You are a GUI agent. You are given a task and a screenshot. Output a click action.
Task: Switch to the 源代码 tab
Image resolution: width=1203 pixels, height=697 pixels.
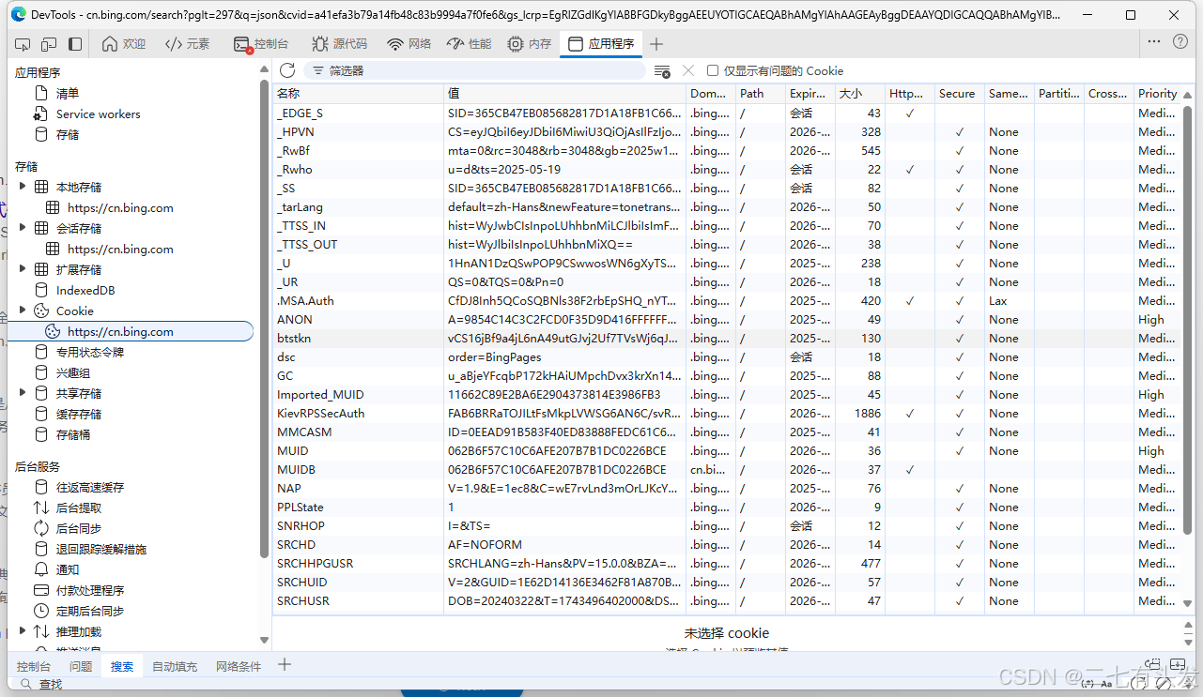pyautogui.click(x=340, y=44)
